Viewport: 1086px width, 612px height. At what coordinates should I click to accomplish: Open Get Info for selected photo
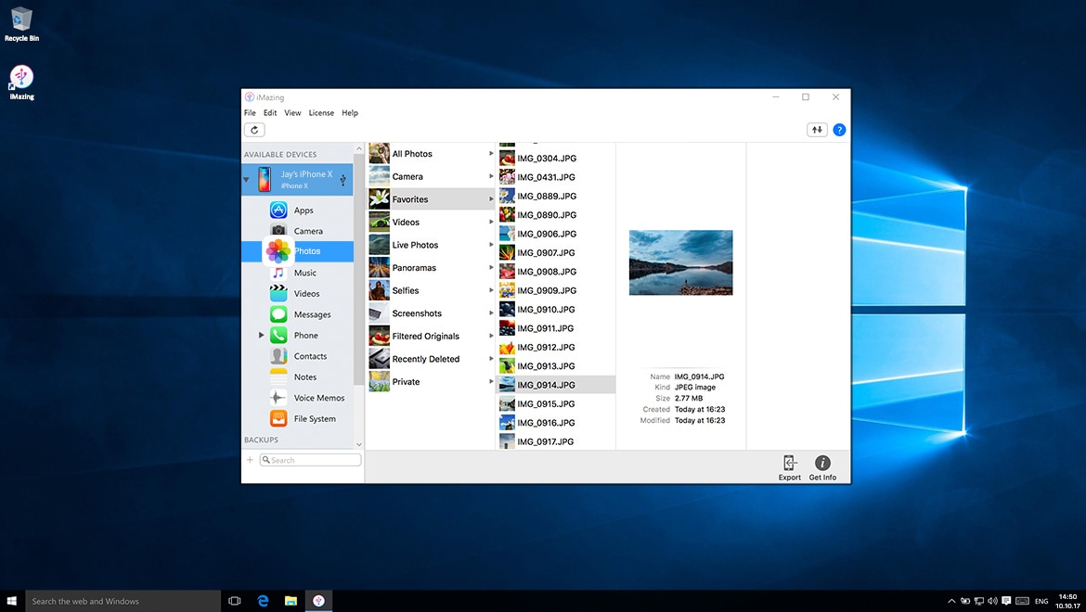click(822, 464)
